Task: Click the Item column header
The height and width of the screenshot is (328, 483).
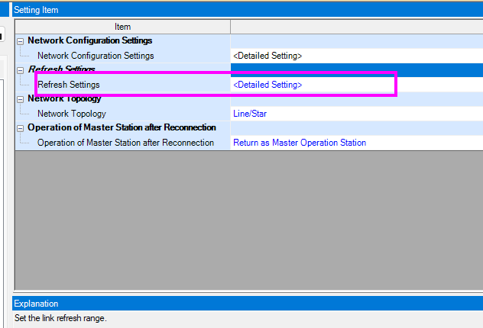Action: [x=122, y=27]
